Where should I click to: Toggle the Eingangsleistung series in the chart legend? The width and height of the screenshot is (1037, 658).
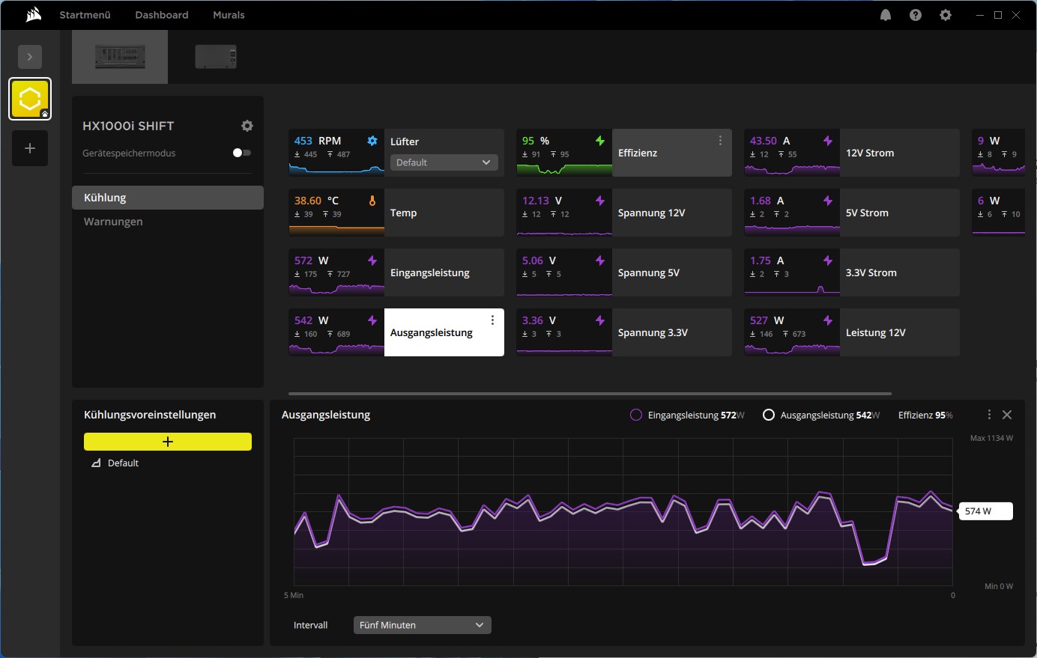pos(636,414)
